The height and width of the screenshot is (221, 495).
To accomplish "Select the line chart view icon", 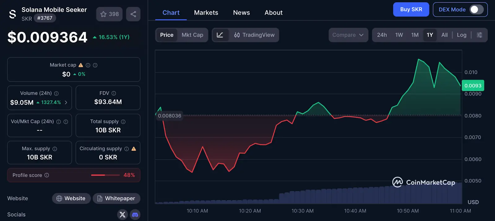I will click(220, 35).
